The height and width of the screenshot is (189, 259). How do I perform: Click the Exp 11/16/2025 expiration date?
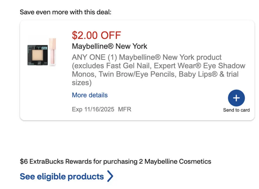pyautogui.click(x=93, y=109)
